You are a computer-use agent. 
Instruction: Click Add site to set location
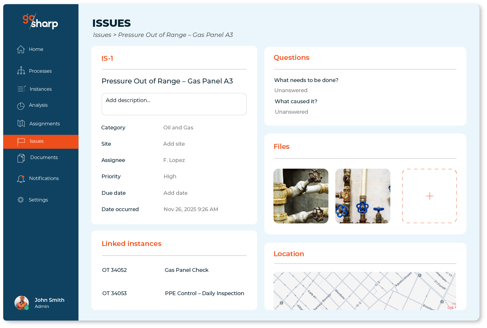[174, 144]
